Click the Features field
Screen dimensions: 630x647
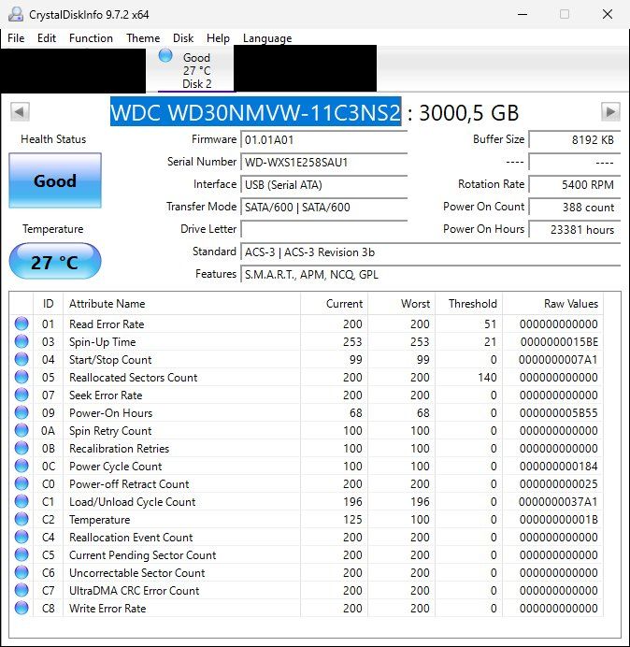click(430, 274)
